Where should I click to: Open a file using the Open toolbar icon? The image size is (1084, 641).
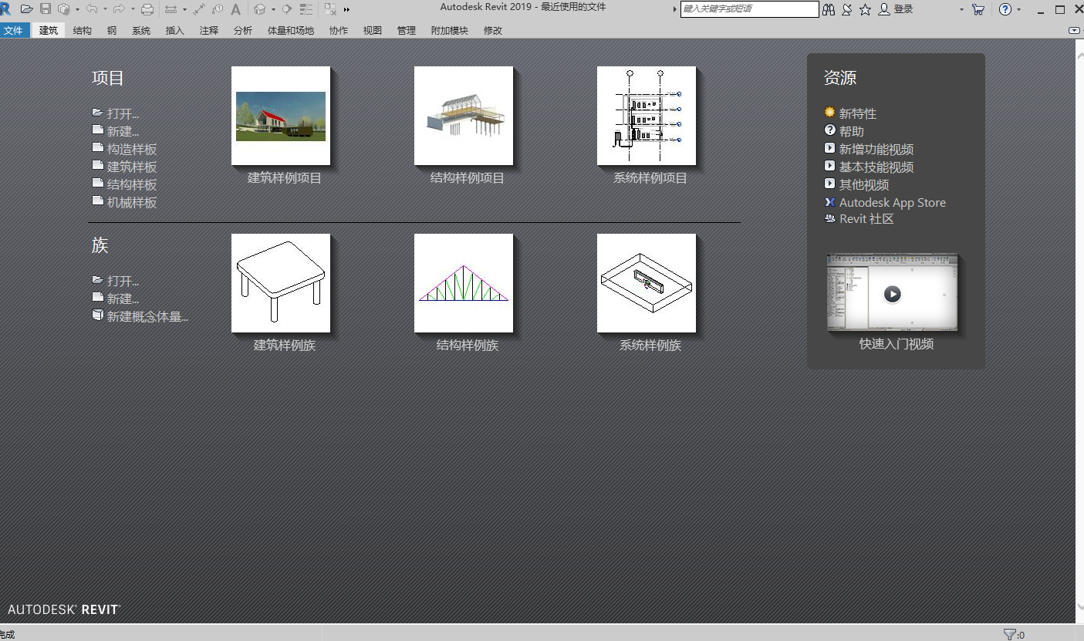point(26,9)
